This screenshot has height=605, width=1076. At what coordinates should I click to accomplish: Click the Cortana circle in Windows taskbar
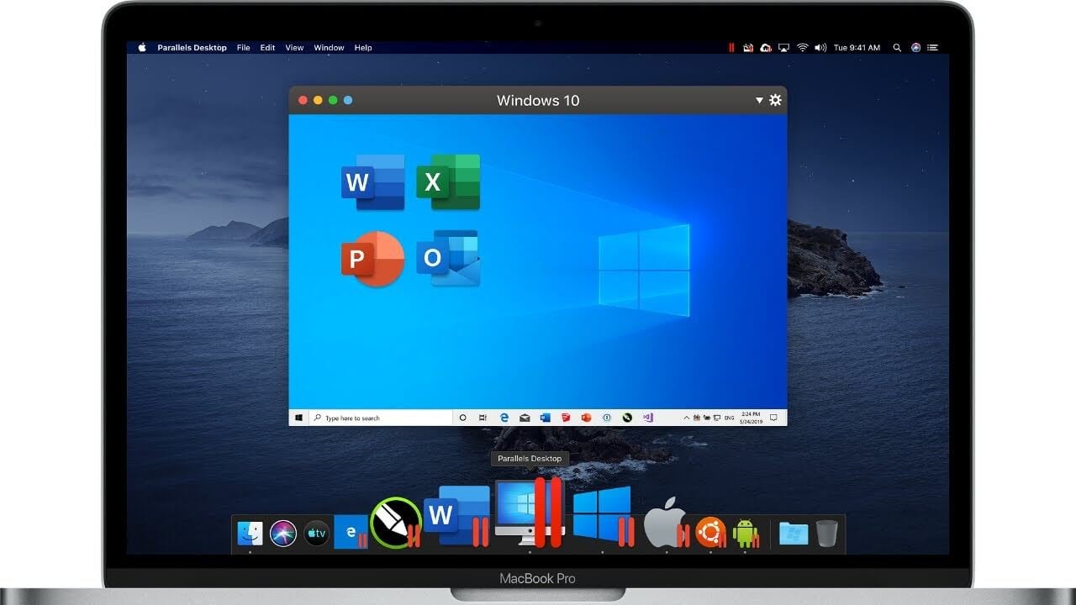(x=462, y=418)
